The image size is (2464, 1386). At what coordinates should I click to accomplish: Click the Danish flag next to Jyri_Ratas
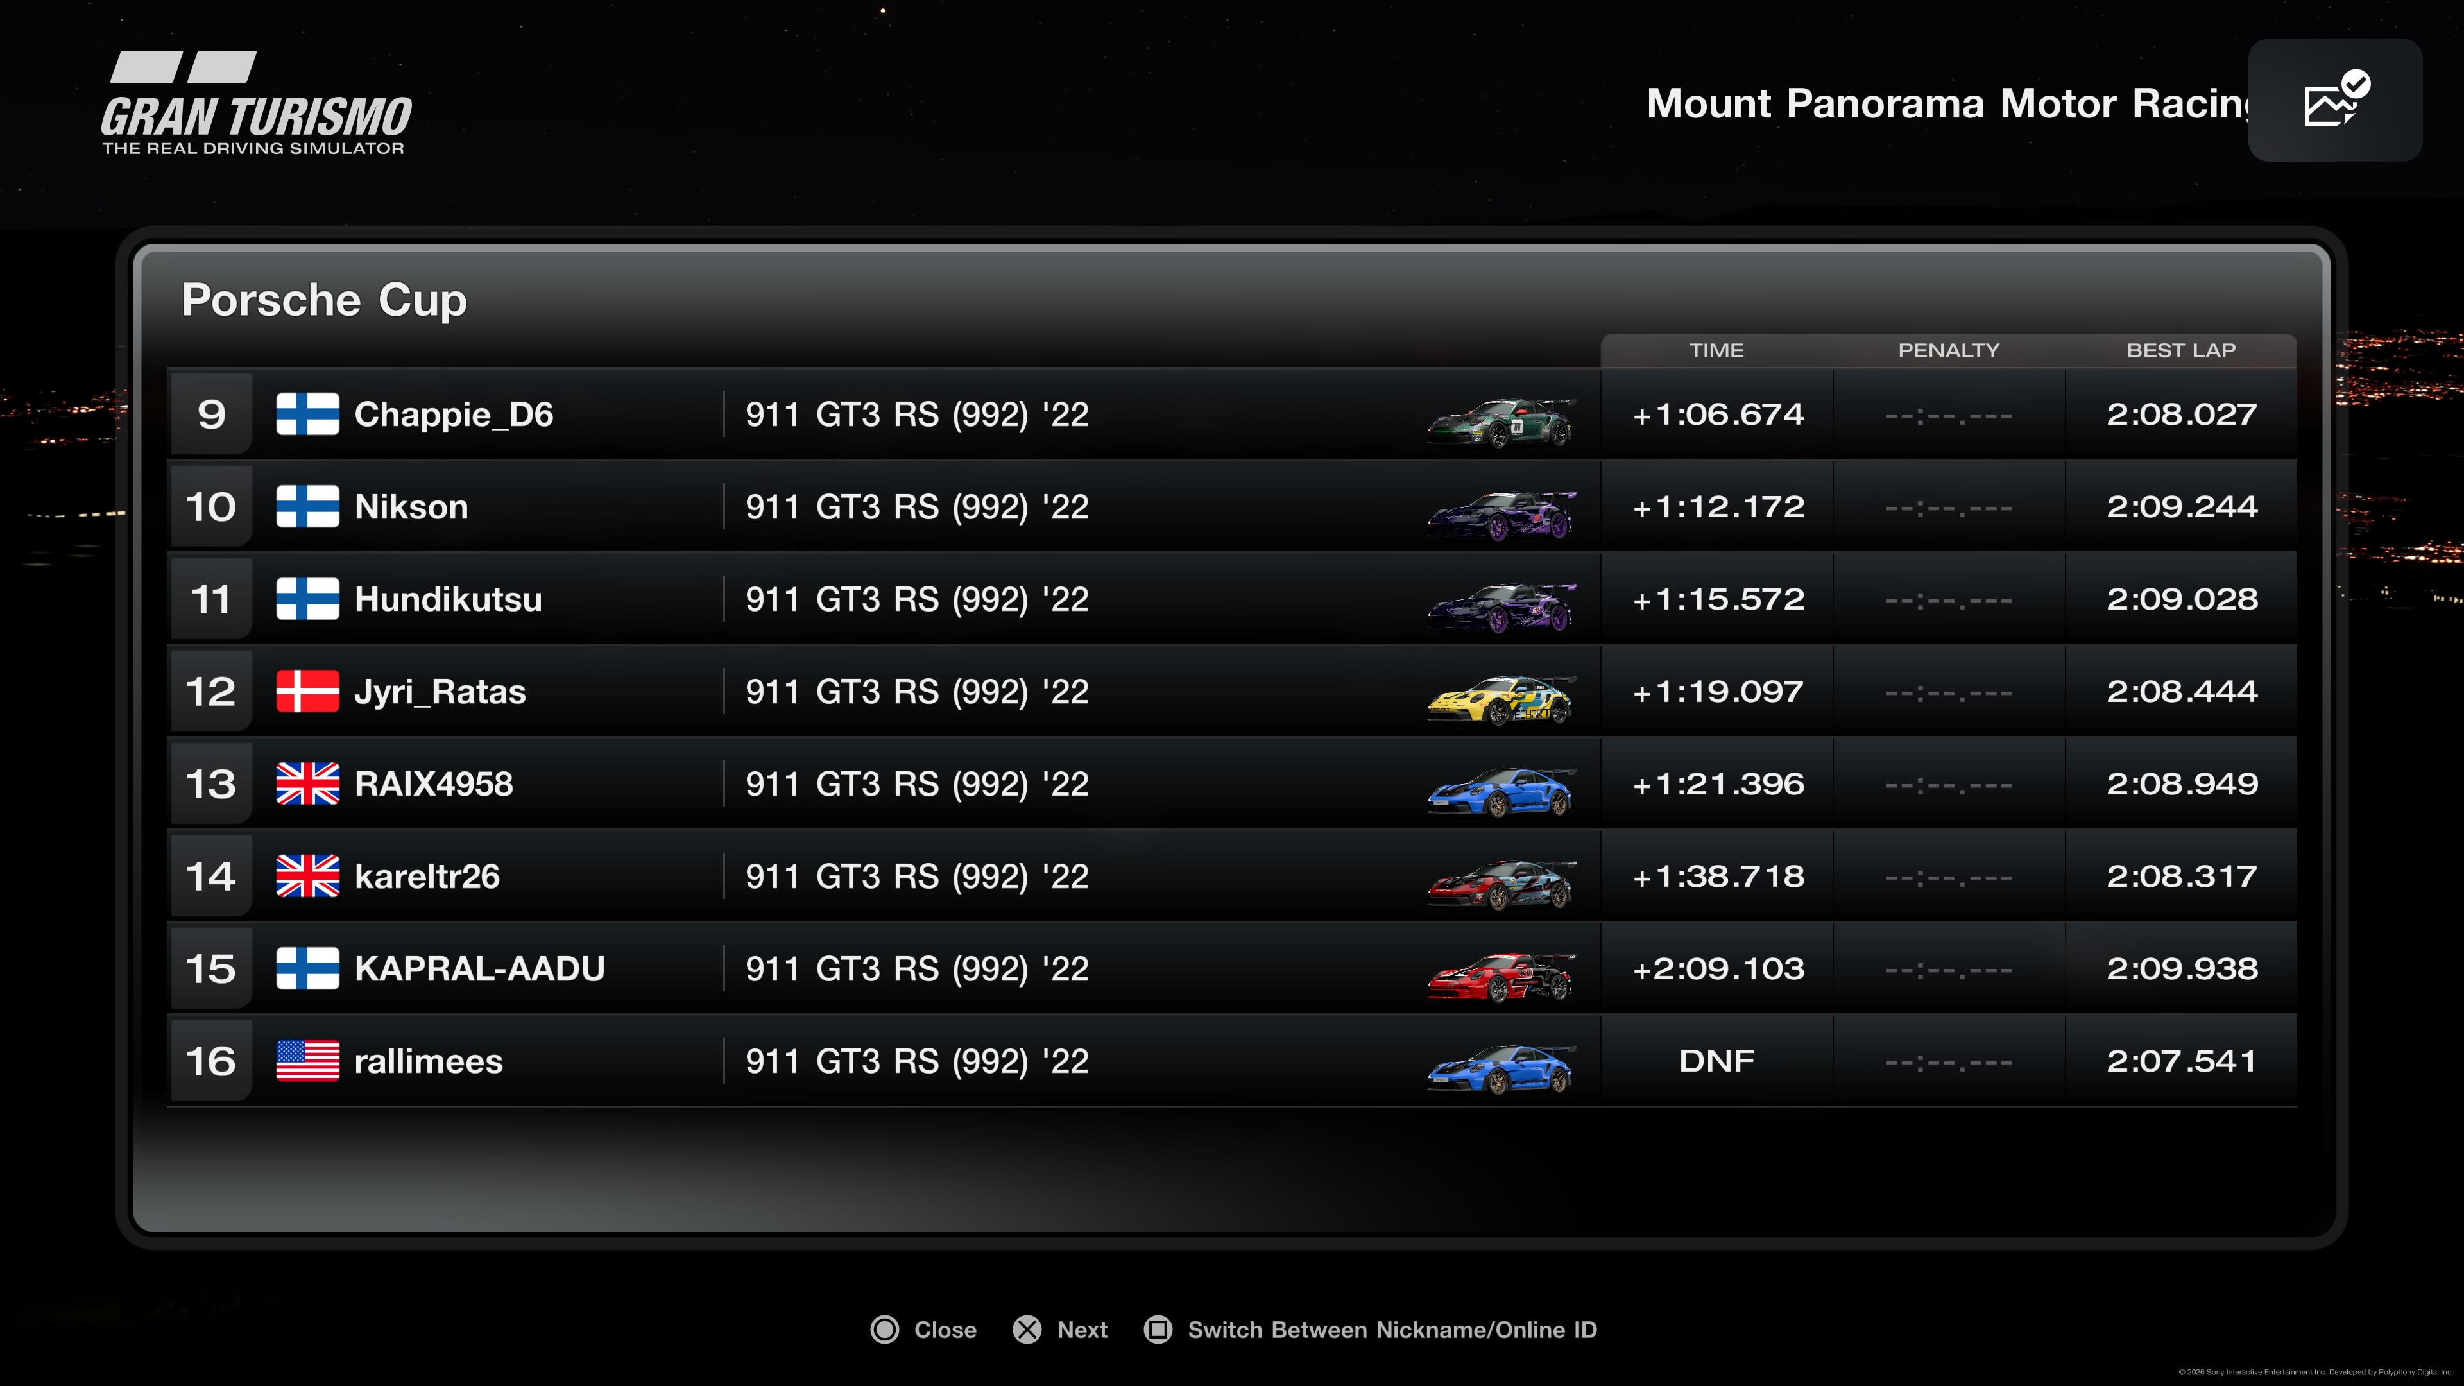tap(307, 692)
